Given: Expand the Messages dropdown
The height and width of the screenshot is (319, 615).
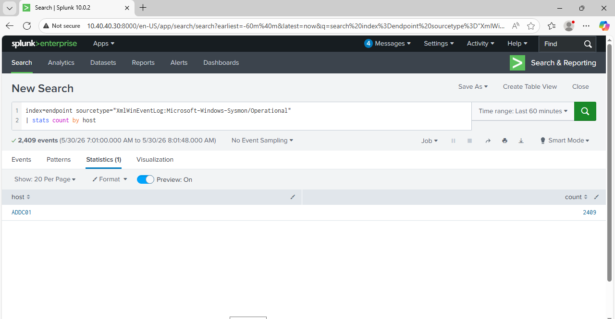Looking at the screenshot, I should pos(388,44).
